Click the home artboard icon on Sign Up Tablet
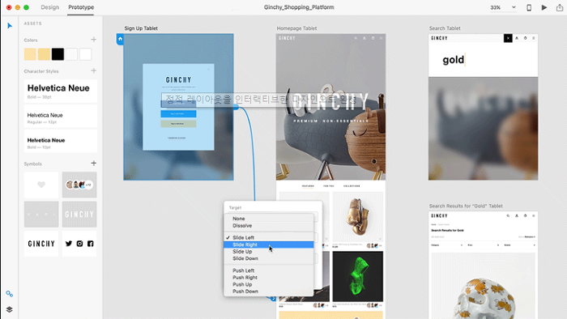Screen dimensions: 567x319 pyautogui.click(x=120, y=39)
